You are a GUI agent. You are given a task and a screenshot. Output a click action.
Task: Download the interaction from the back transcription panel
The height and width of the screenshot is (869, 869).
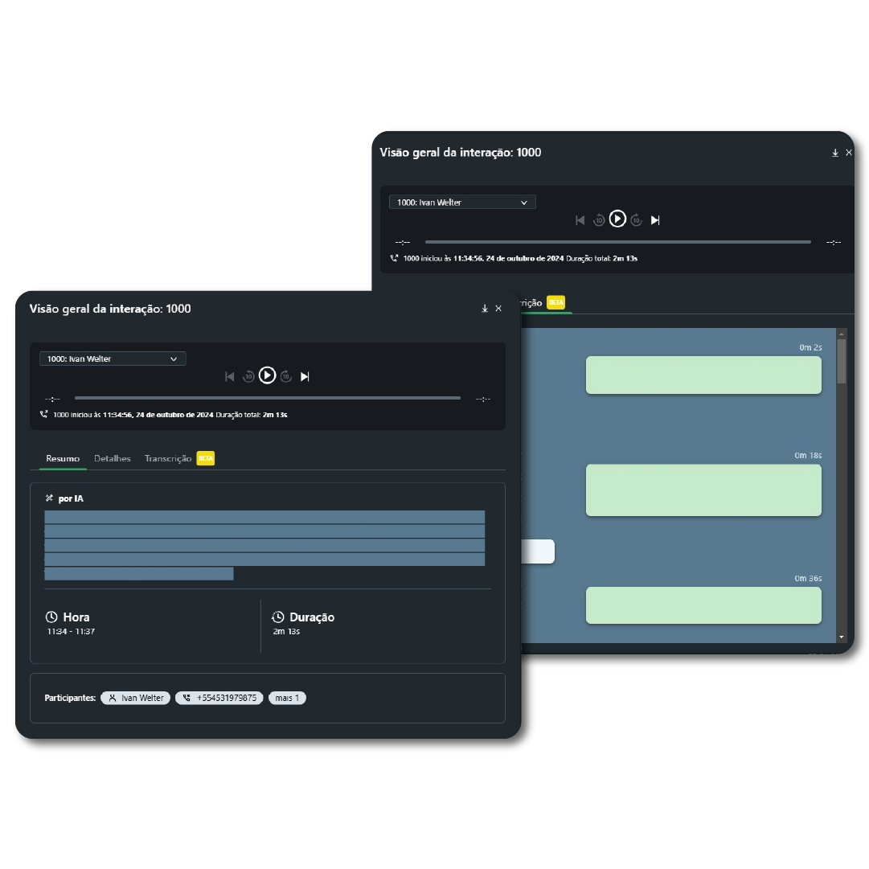[835, 153]
